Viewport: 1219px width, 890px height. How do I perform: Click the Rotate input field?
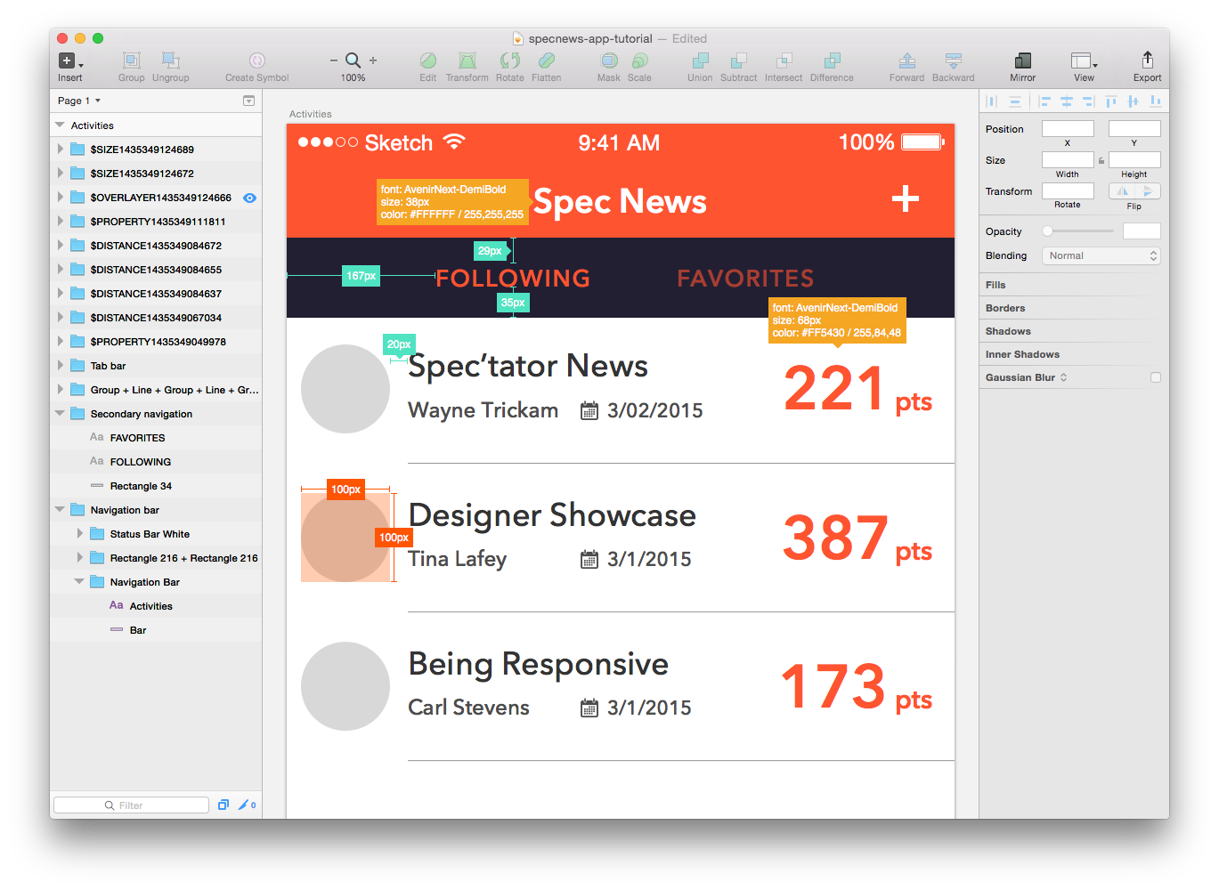[x=1068, y=191]
